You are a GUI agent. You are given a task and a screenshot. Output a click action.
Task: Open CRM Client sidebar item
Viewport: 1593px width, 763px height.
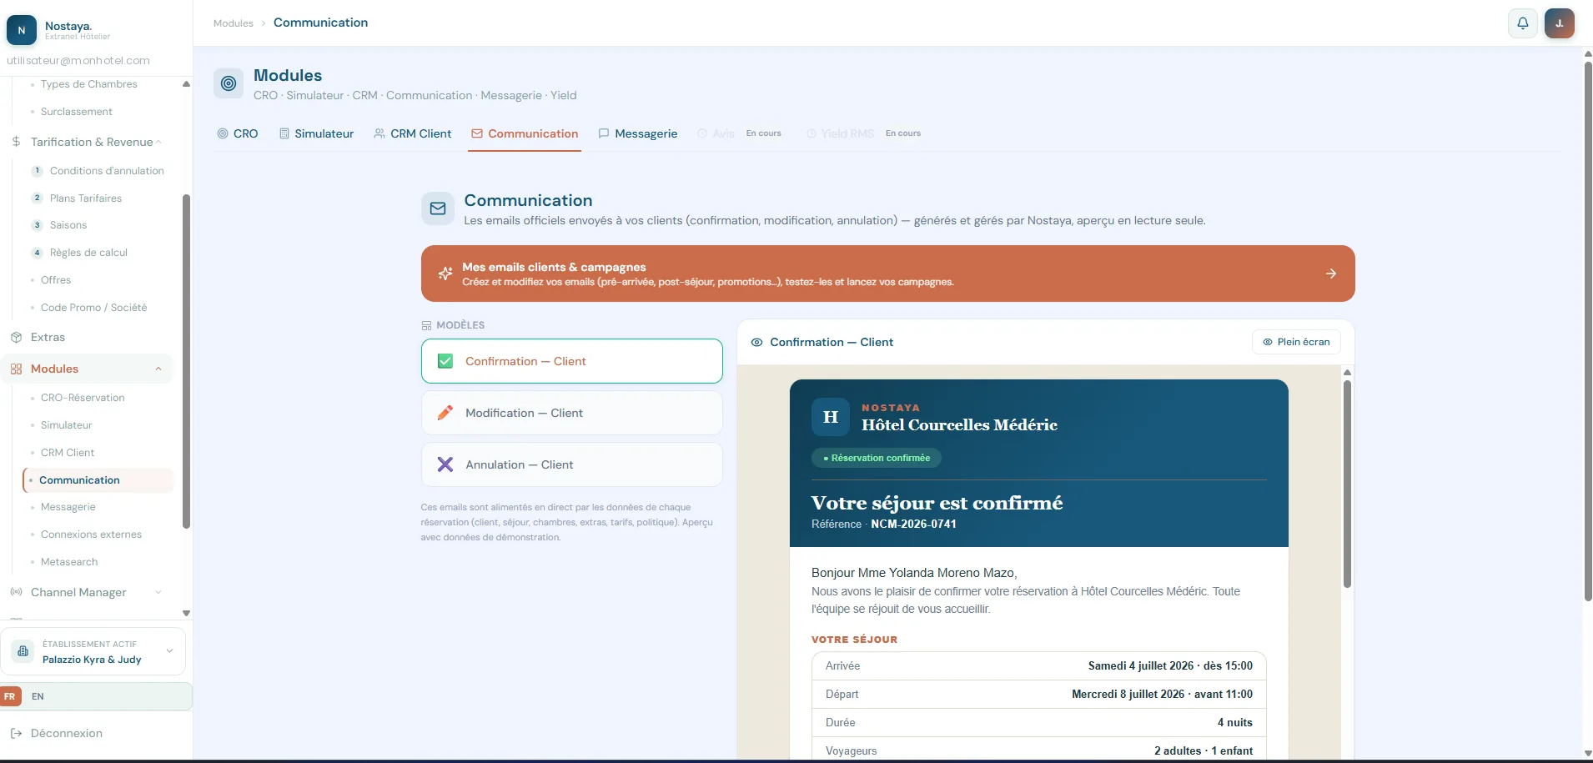tap(68, 453)
